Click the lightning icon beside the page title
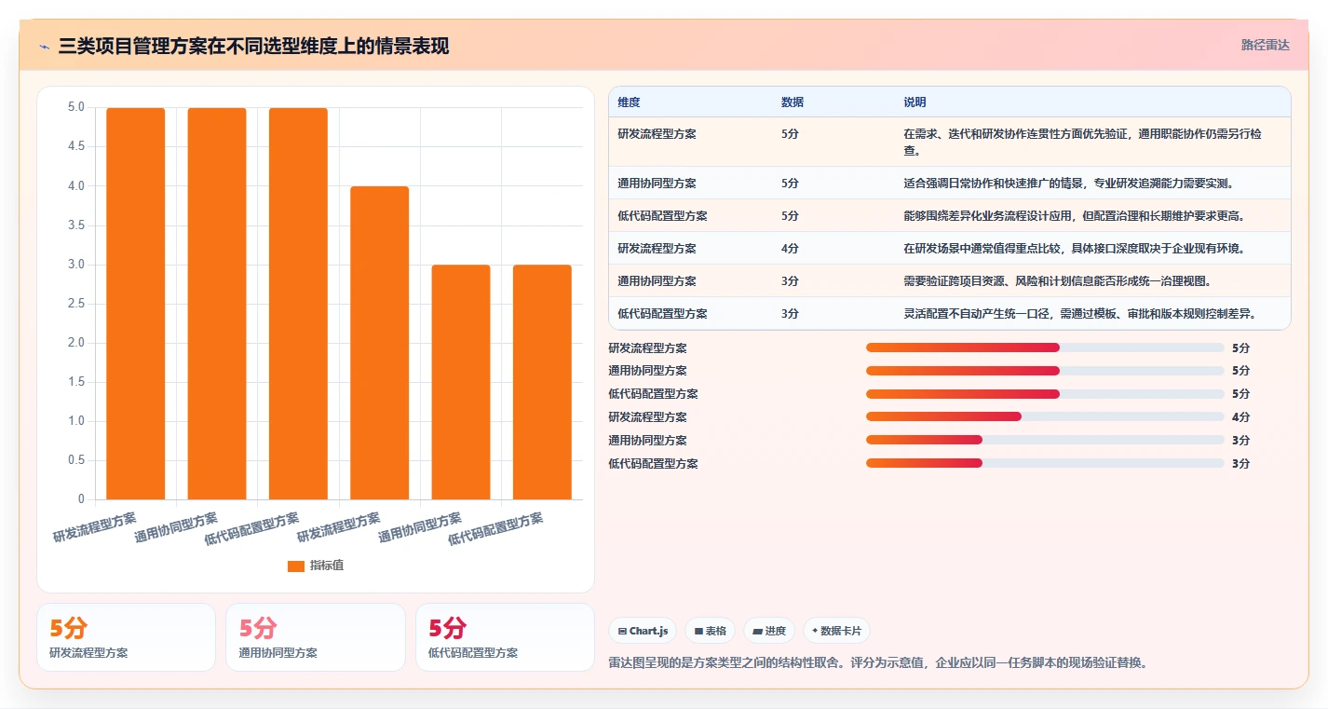The image size is (1328, 709). [x=44, y=47]
